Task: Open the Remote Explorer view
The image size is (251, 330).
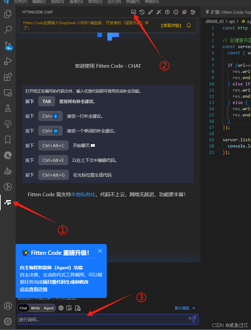Action: [8, 93]
